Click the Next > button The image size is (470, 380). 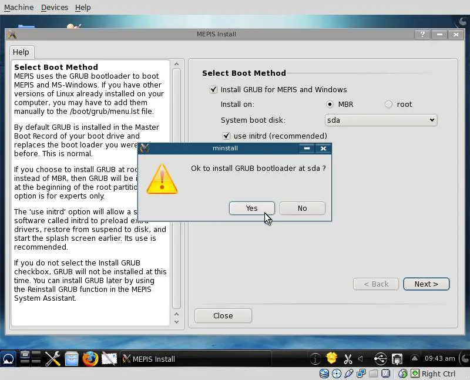tap(427, 284)
